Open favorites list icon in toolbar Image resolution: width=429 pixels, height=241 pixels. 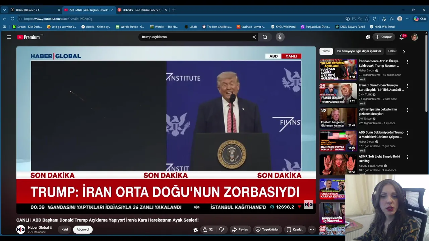[391, 19]
